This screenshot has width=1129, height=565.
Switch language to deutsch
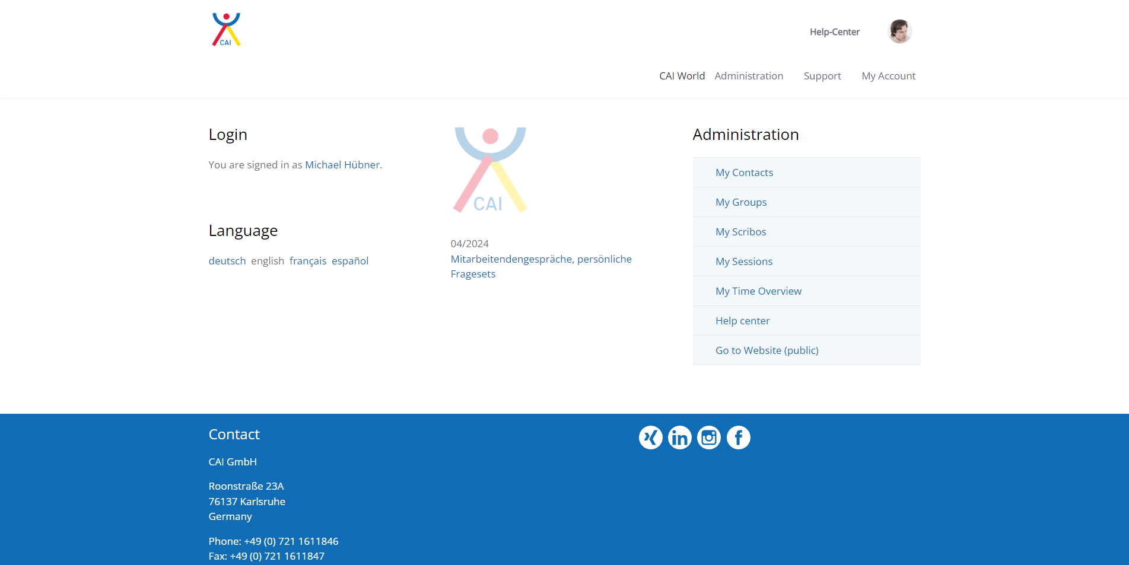[227, 261]
